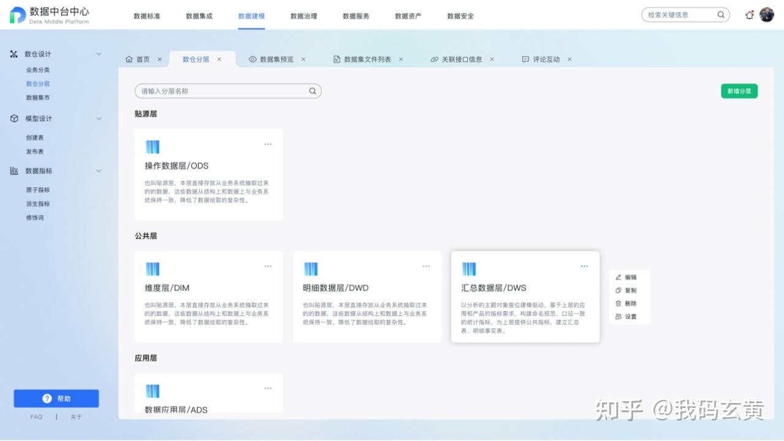784x441 pixels.
Task: Click the Data Middle Platform logo icon
Action: coord(18,15)
